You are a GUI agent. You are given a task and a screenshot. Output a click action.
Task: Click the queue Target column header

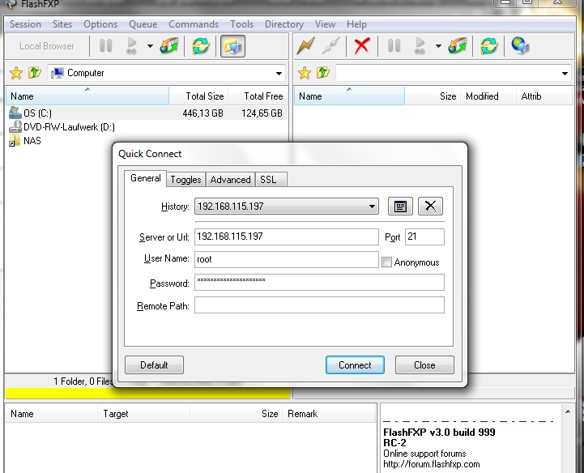pos(143,414)
